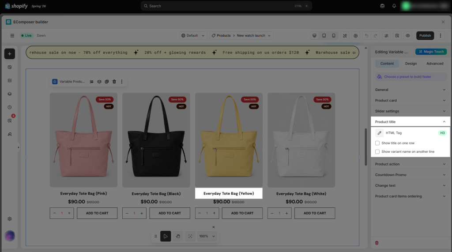Open the settings gear in left sidebar
Viewport: 452px width, 252px height.
(x=10, y=219)
